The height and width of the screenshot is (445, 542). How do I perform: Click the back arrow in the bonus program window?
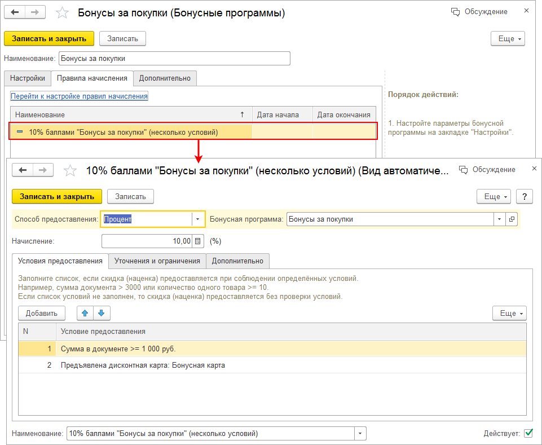pyautogui.click(x=15, y=12)
